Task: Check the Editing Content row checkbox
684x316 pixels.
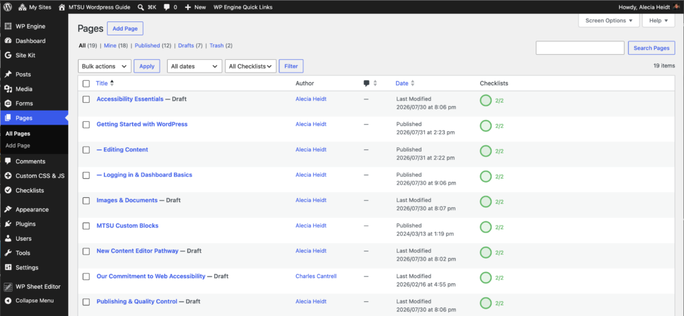Action: 86,150
